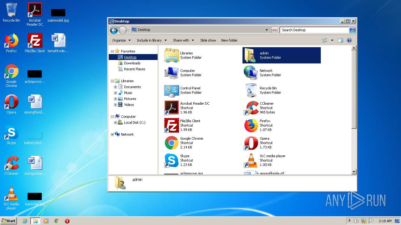Image resolution: width=401 pixels, height=225 pixels.
Task: Open address bar history dropdown
Action: click(267, 30)
